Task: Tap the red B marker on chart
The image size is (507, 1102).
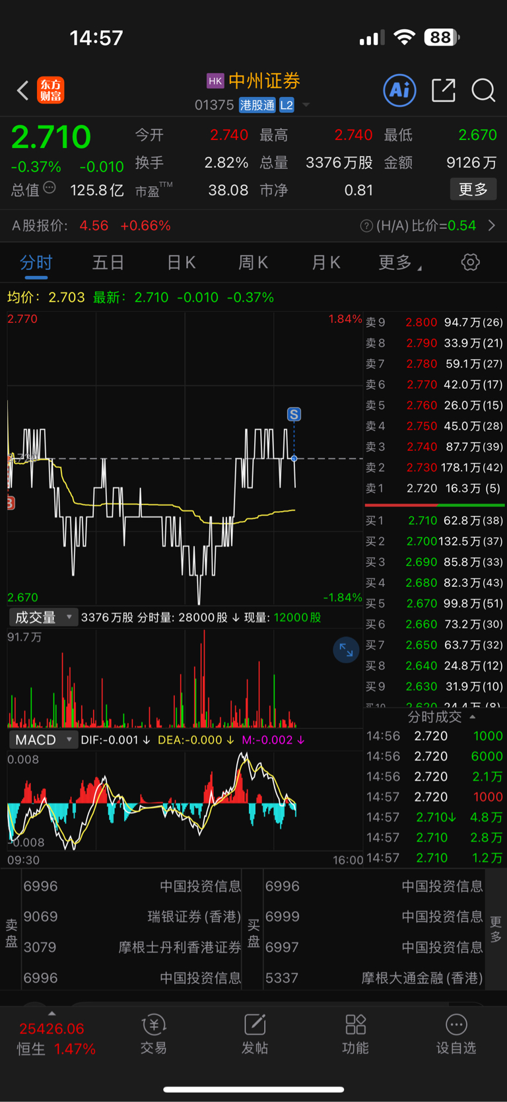Action: pyautogui.click(x=11, y=503)
